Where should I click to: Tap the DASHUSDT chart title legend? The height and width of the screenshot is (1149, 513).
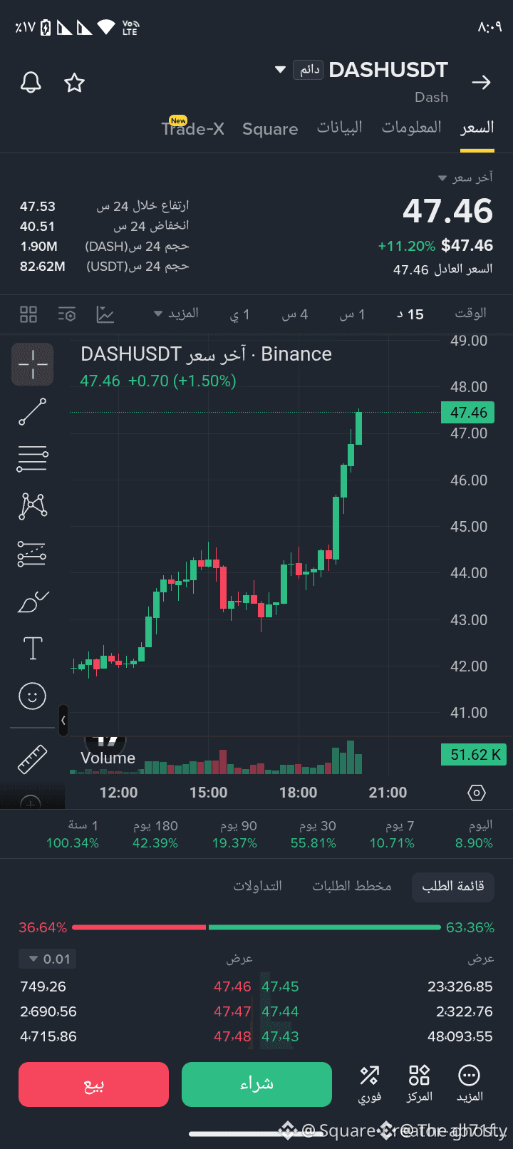click(x=206, y=354)
